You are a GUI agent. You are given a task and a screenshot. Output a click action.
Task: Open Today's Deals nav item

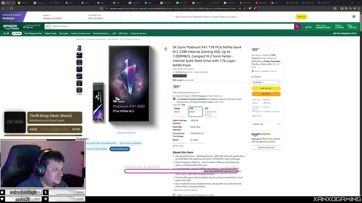(50, 33)
